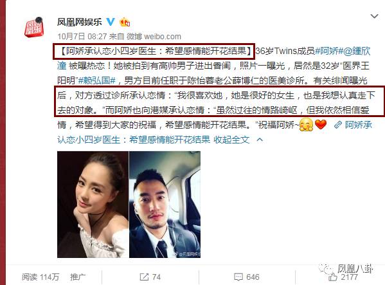The height and width of the screenshot is (285, 385).
Task: Open the 凤凰网娱乐 account name link
Action: (79, 22)
